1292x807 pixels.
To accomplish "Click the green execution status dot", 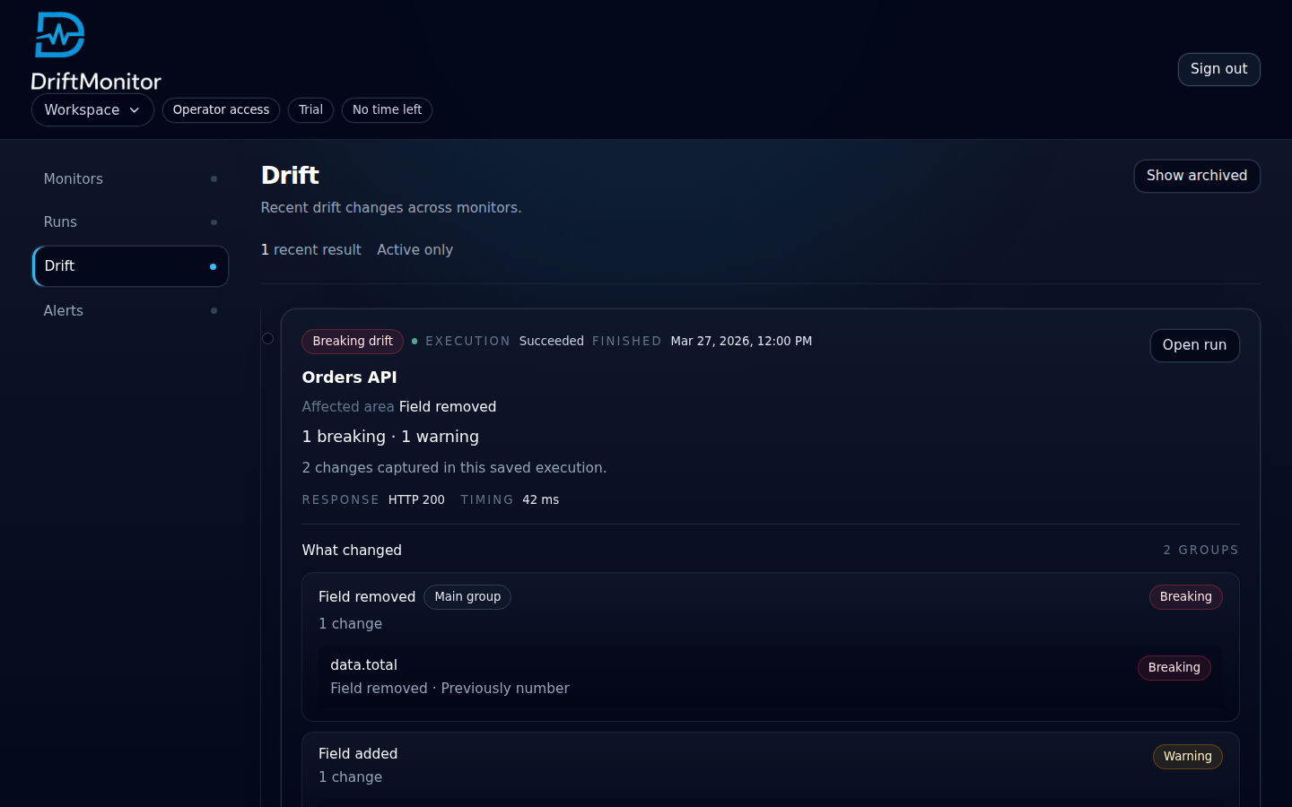I will 414,342.
